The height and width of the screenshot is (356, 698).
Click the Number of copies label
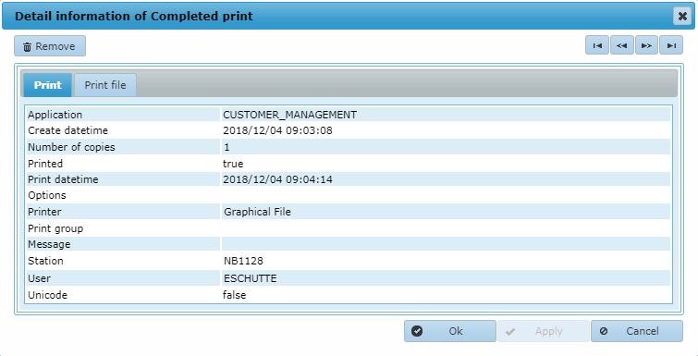click(x=72, y=147)
